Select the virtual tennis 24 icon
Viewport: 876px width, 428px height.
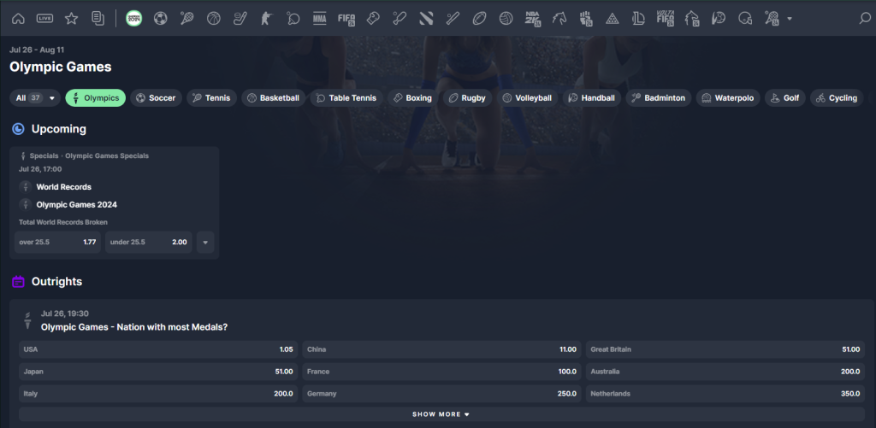(772, 19)
